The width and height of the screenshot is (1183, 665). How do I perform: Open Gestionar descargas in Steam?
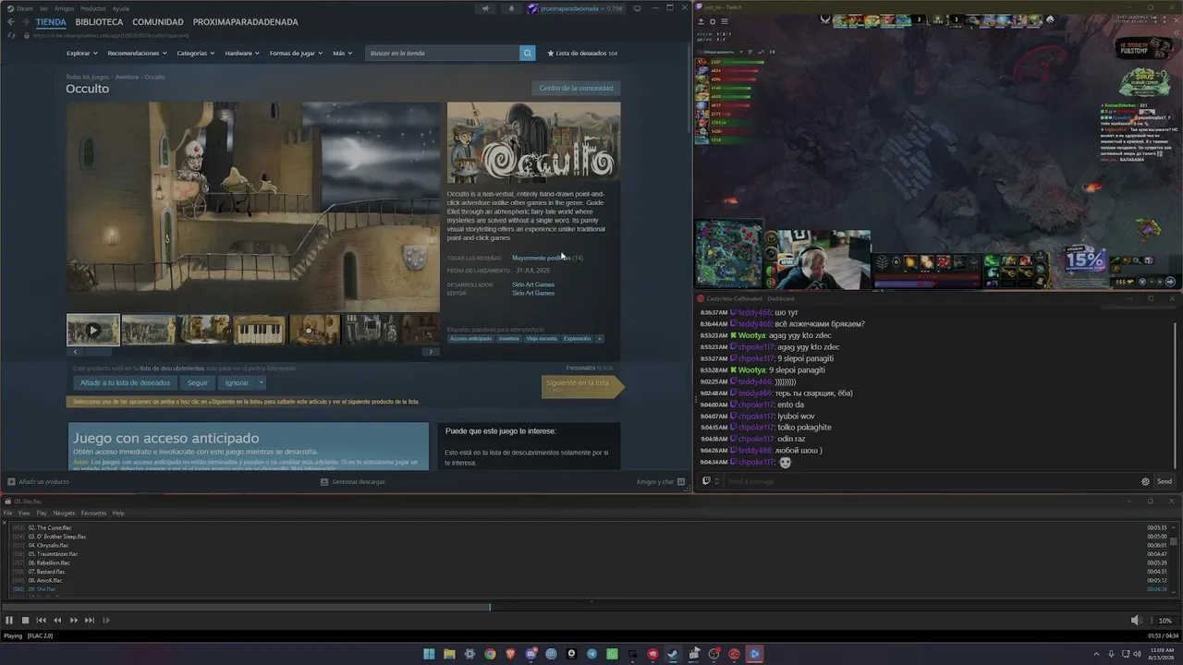pyautogui.click(x=353, y=481)
